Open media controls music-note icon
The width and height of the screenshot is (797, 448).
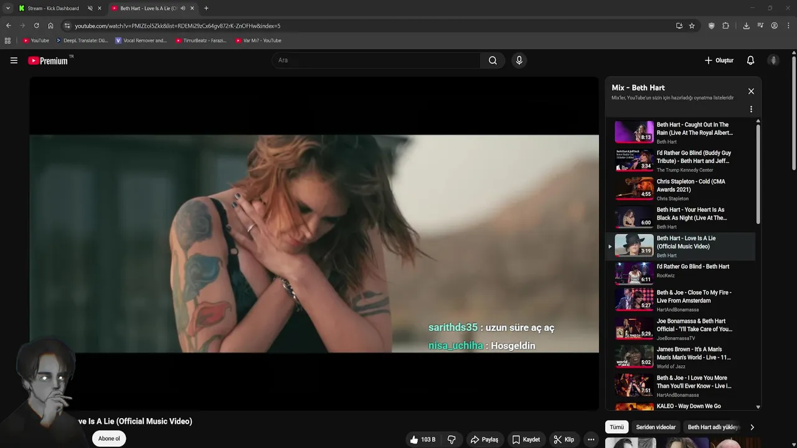(760, 26)
